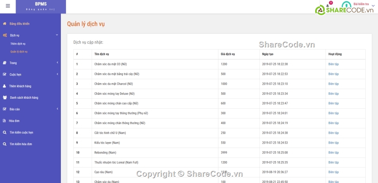Click the gears icon beside Dịch vụ
Viewport: 378px width, 183px height.
[5, 35]
